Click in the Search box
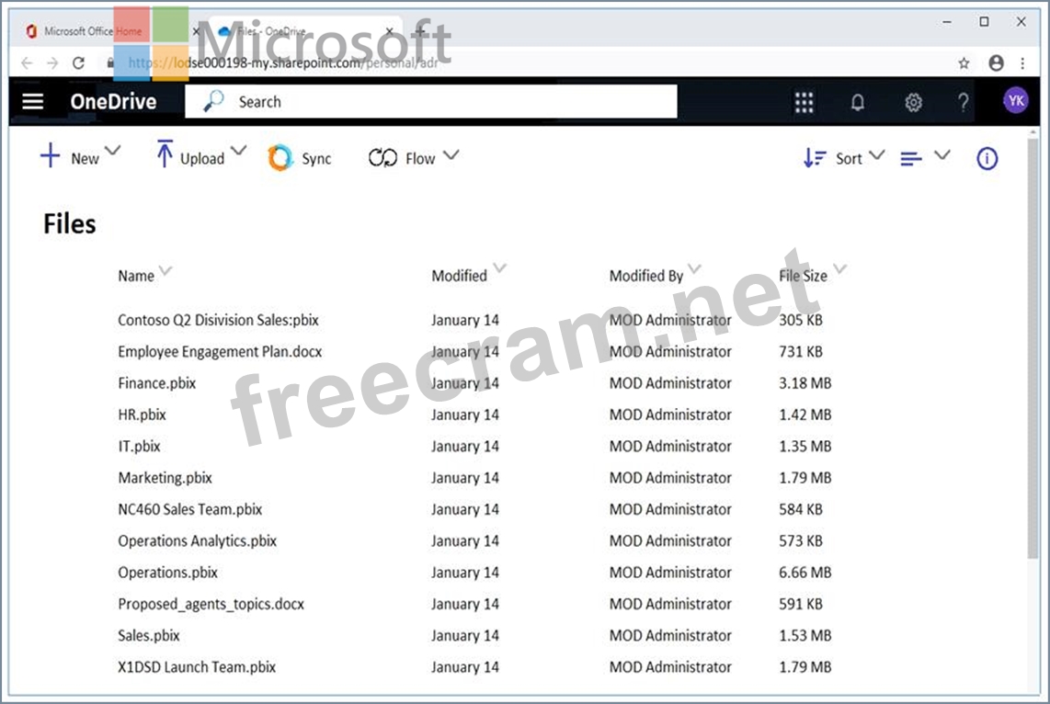 (430, 101)
